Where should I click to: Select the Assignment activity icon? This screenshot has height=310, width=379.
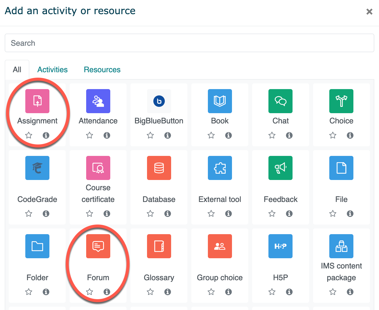(37, 101)
